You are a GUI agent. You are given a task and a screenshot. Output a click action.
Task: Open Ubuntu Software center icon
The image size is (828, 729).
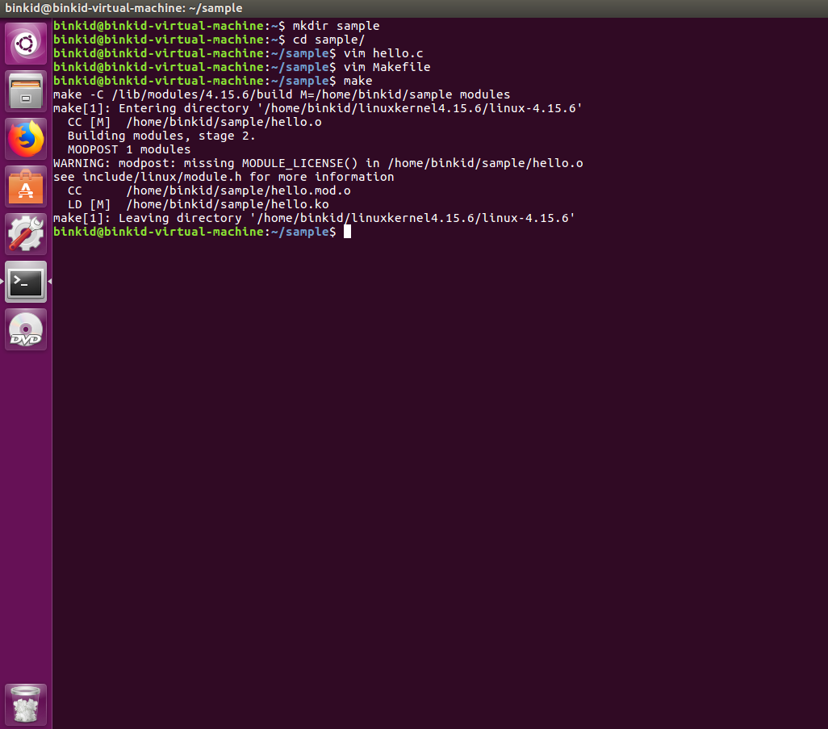(x=26, y=186)
